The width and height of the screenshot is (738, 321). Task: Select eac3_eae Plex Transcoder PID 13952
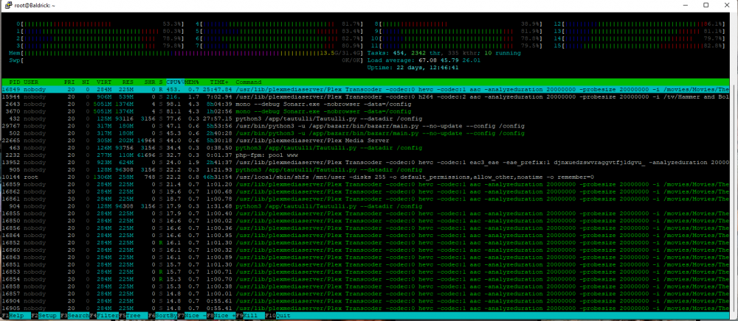click(365, 163)
